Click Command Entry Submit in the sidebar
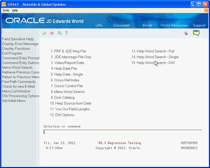 pos(21,63)
